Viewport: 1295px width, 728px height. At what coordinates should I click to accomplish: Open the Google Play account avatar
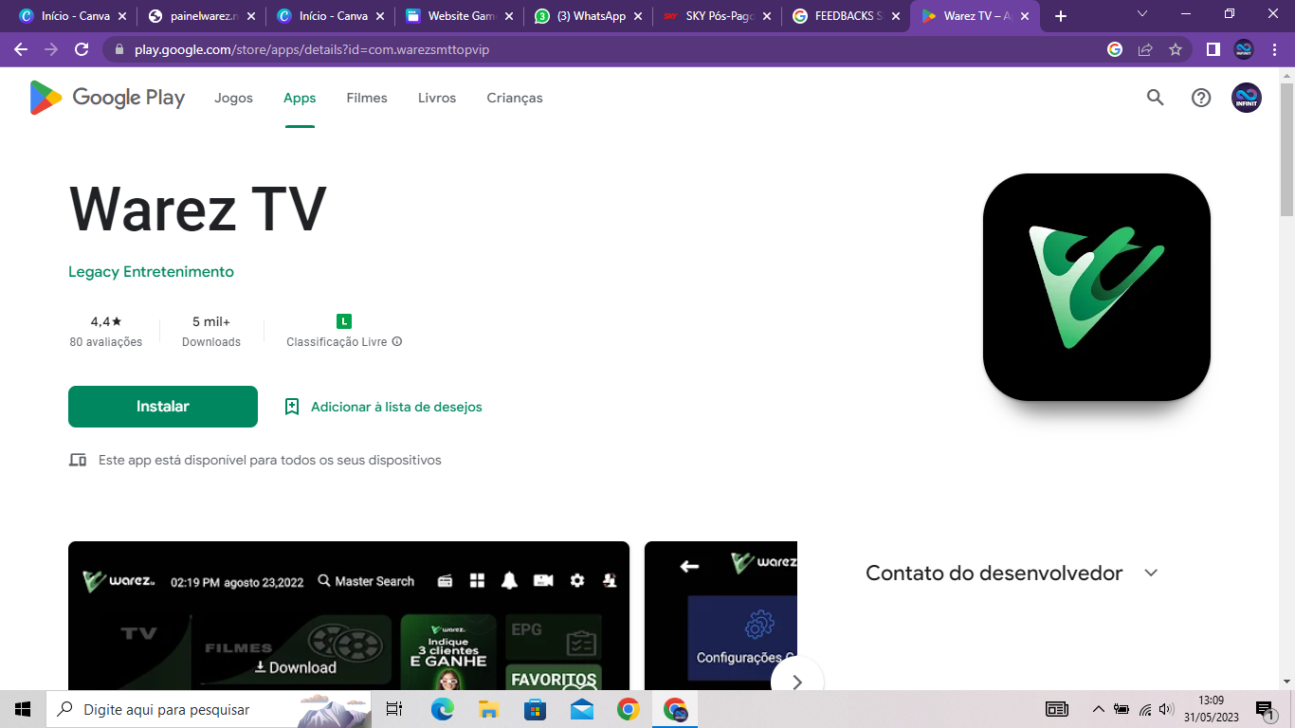click(1247, 98)
